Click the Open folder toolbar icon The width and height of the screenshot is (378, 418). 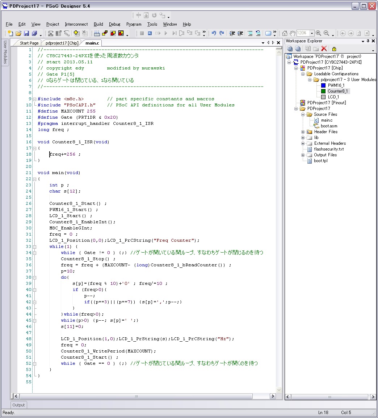point(18,33)
